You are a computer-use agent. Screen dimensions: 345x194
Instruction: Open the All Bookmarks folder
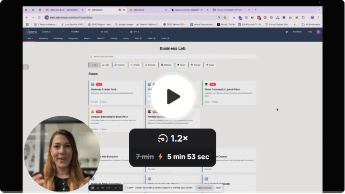click(x=311, y=24)
